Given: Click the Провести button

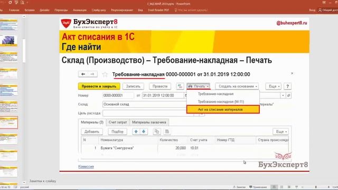Looking at the screenshot, I should 160,87.
